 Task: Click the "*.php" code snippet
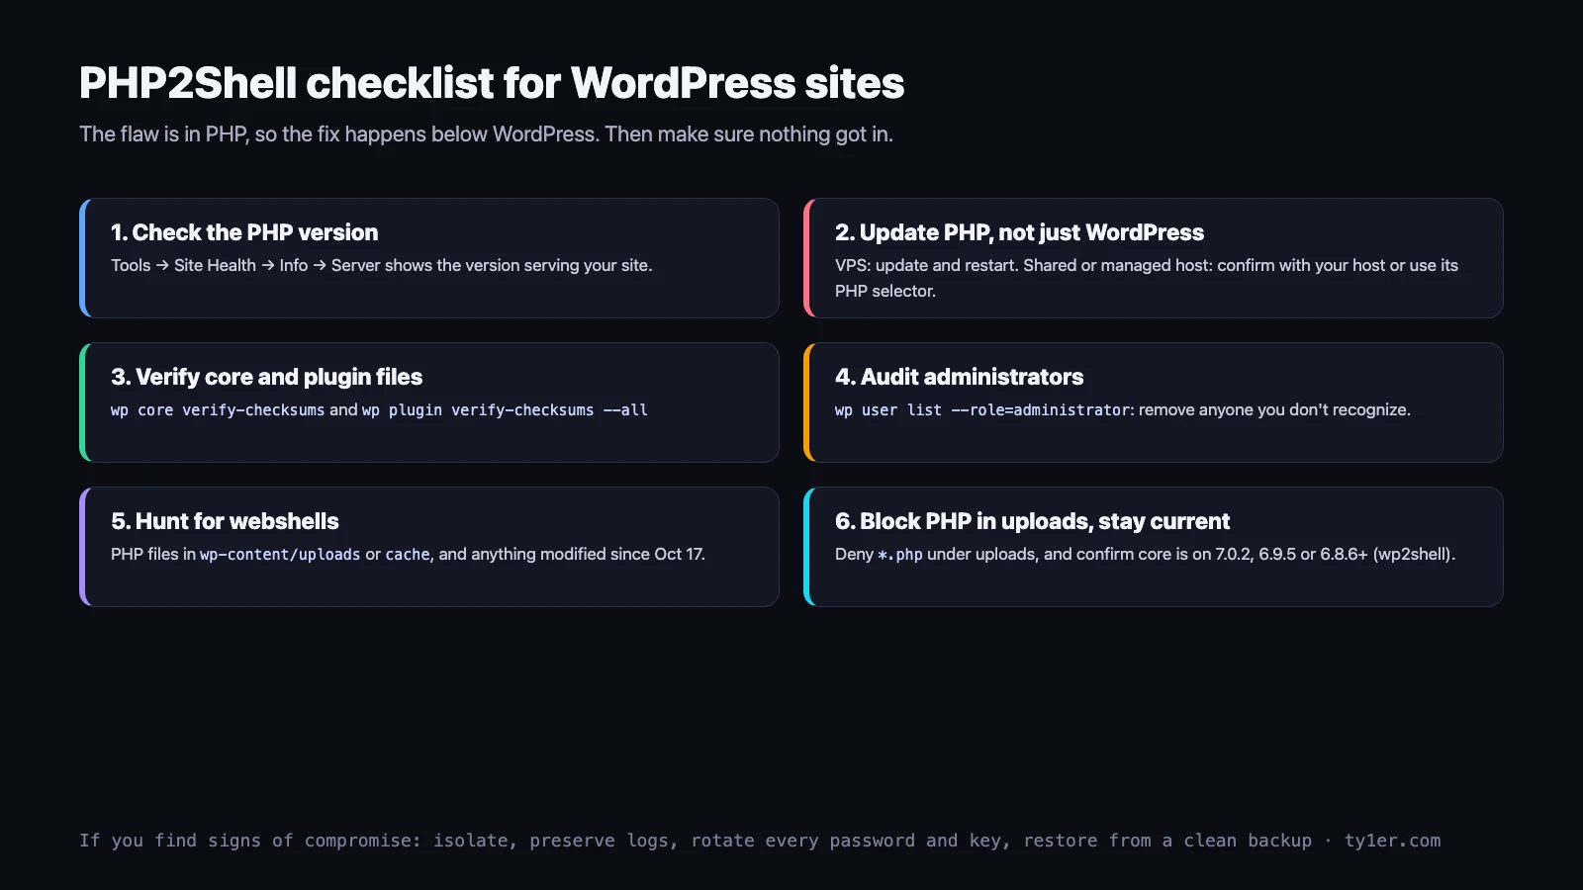[900, 555]
